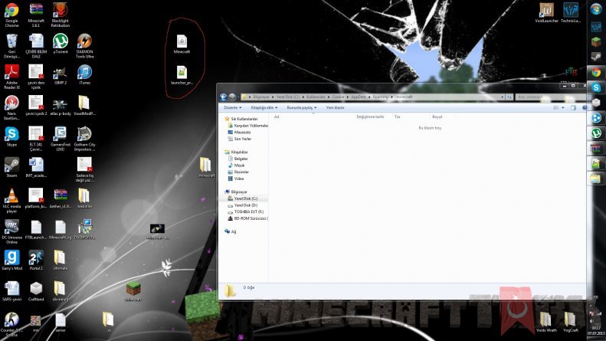
Task: Select Yerel Disk (C:) in sidebar
Action: click(243, 198)
